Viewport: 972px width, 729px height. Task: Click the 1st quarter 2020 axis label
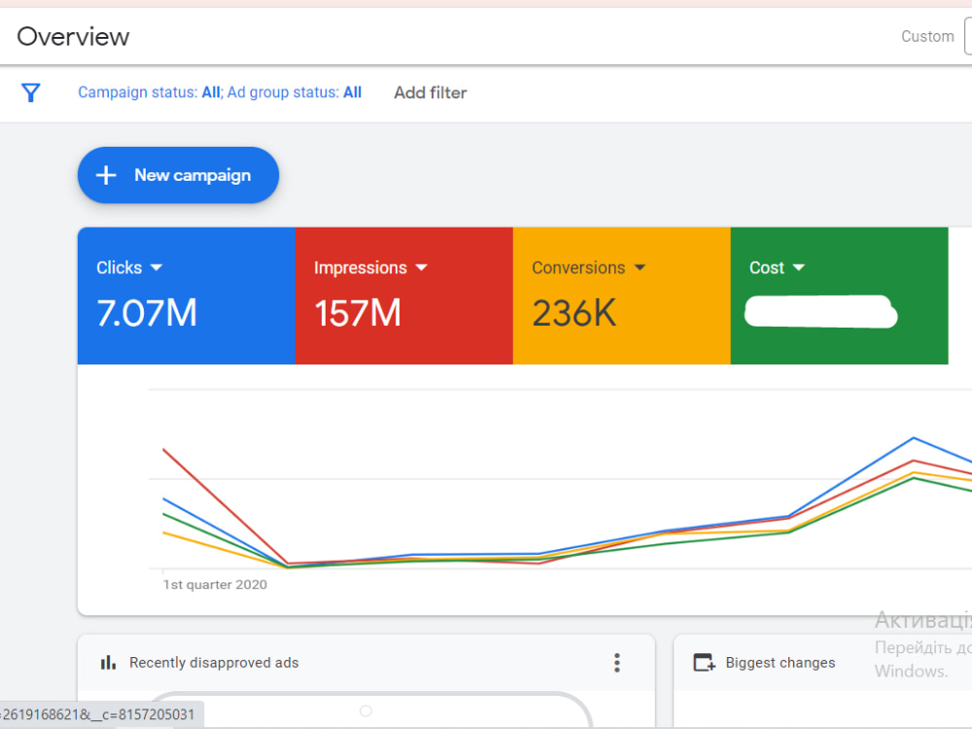tap(215, 584)
